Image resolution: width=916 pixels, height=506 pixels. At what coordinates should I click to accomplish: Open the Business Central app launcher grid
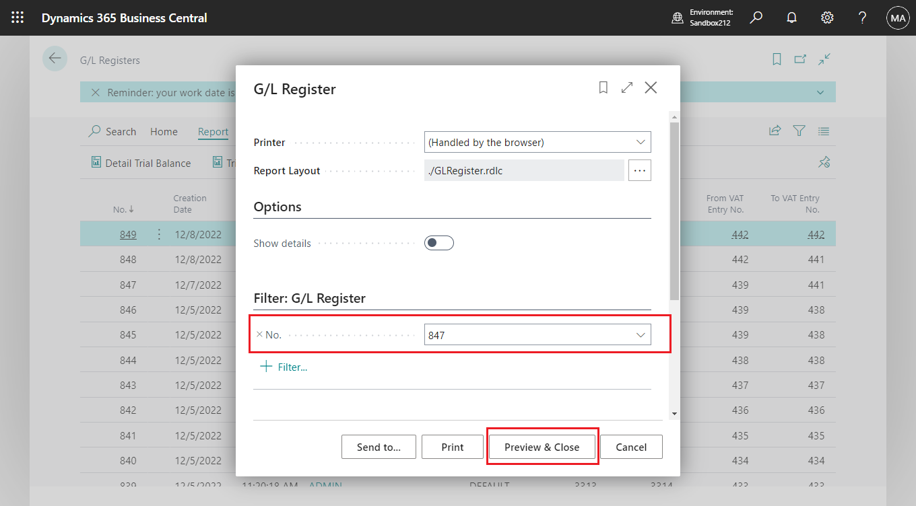18,17
